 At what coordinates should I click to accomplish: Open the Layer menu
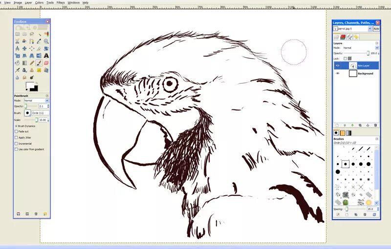tap(28, 2)
